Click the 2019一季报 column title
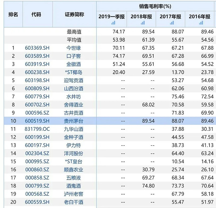Image resolution: width=216 pixels, height=208 pixels. 112,16
